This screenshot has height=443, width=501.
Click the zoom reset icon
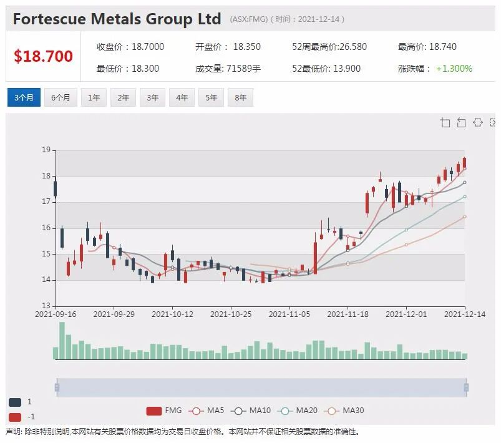(x=461, y=122)
